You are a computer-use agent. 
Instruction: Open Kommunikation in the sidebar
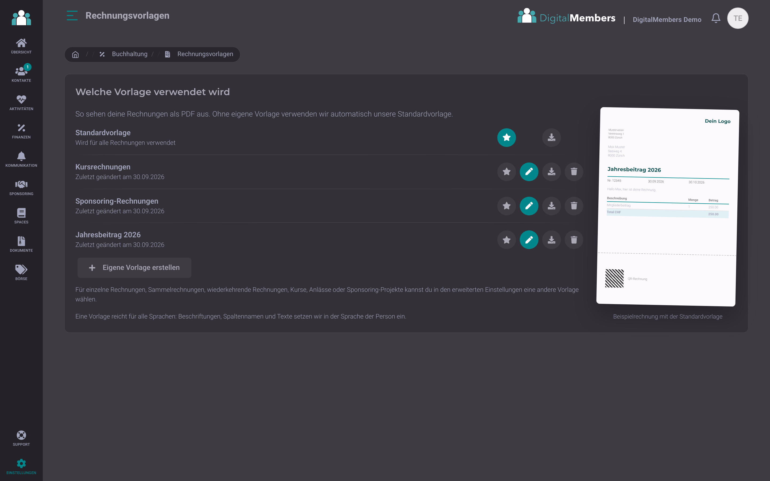click(21, 160)
